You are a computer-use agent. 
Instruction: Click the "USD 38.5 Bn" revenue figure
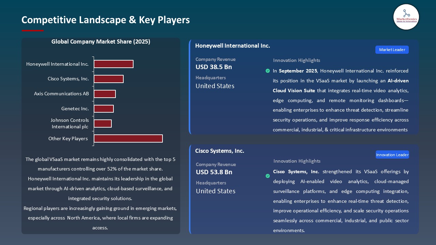pyautogui.click(x=214, y=67)
